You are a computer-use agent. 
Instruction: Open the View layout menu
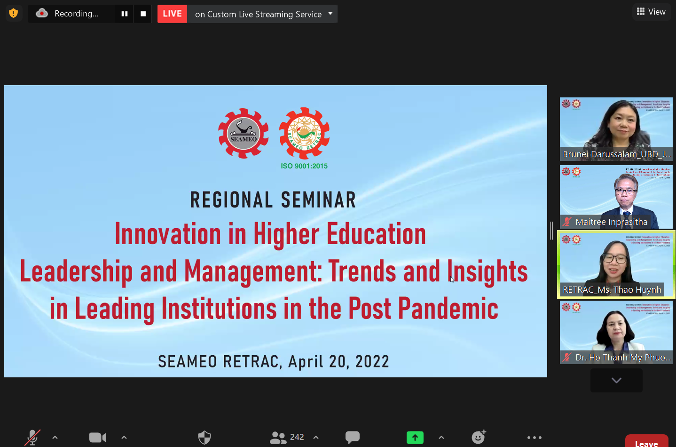pyautogui.click(x=651, y=12)
